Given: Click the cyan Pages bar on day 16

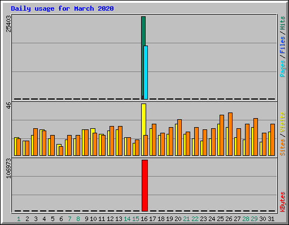Looking at the screenshot, I should (146, 73).
